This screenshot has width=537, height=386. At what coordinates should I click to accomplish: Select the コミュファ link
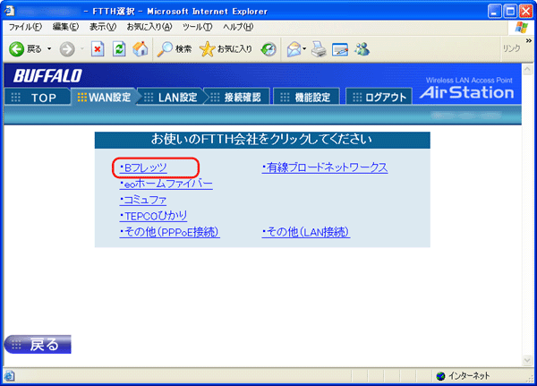tap(143, 200)
